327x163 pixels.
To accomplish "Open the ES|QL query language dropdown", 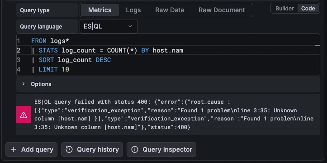I will click(x=109, y=26).
